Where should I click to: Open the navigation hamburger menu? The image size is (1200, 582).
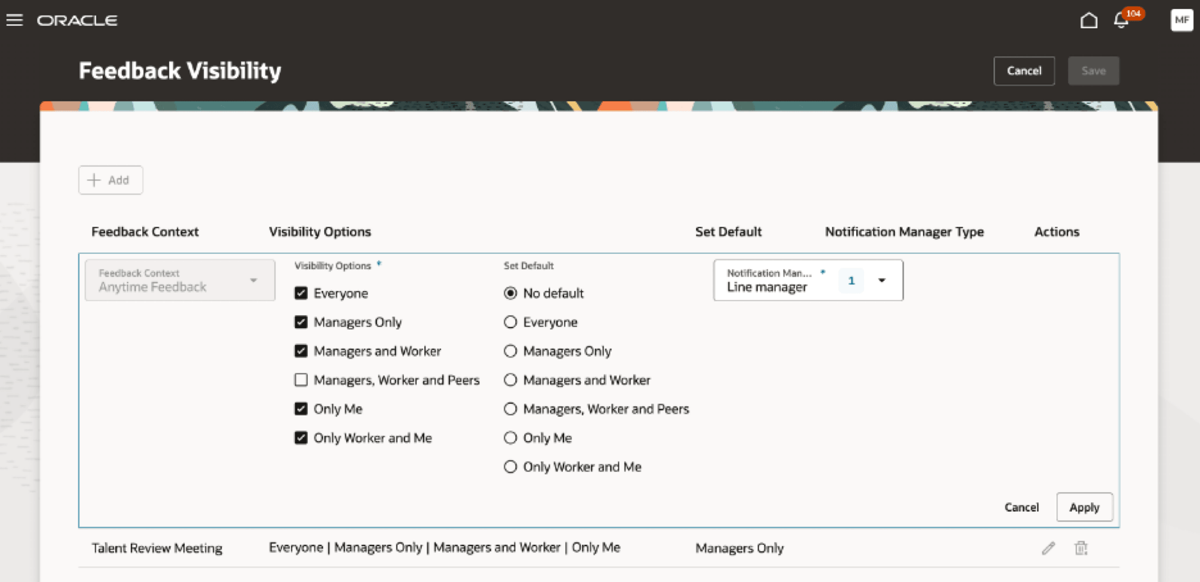(x=14, y=19)
